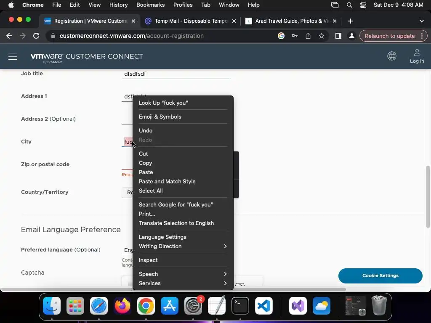This screenshot has width=431, height=323.
Task: Open Finder from the Dock
Action: coord(52,306)
